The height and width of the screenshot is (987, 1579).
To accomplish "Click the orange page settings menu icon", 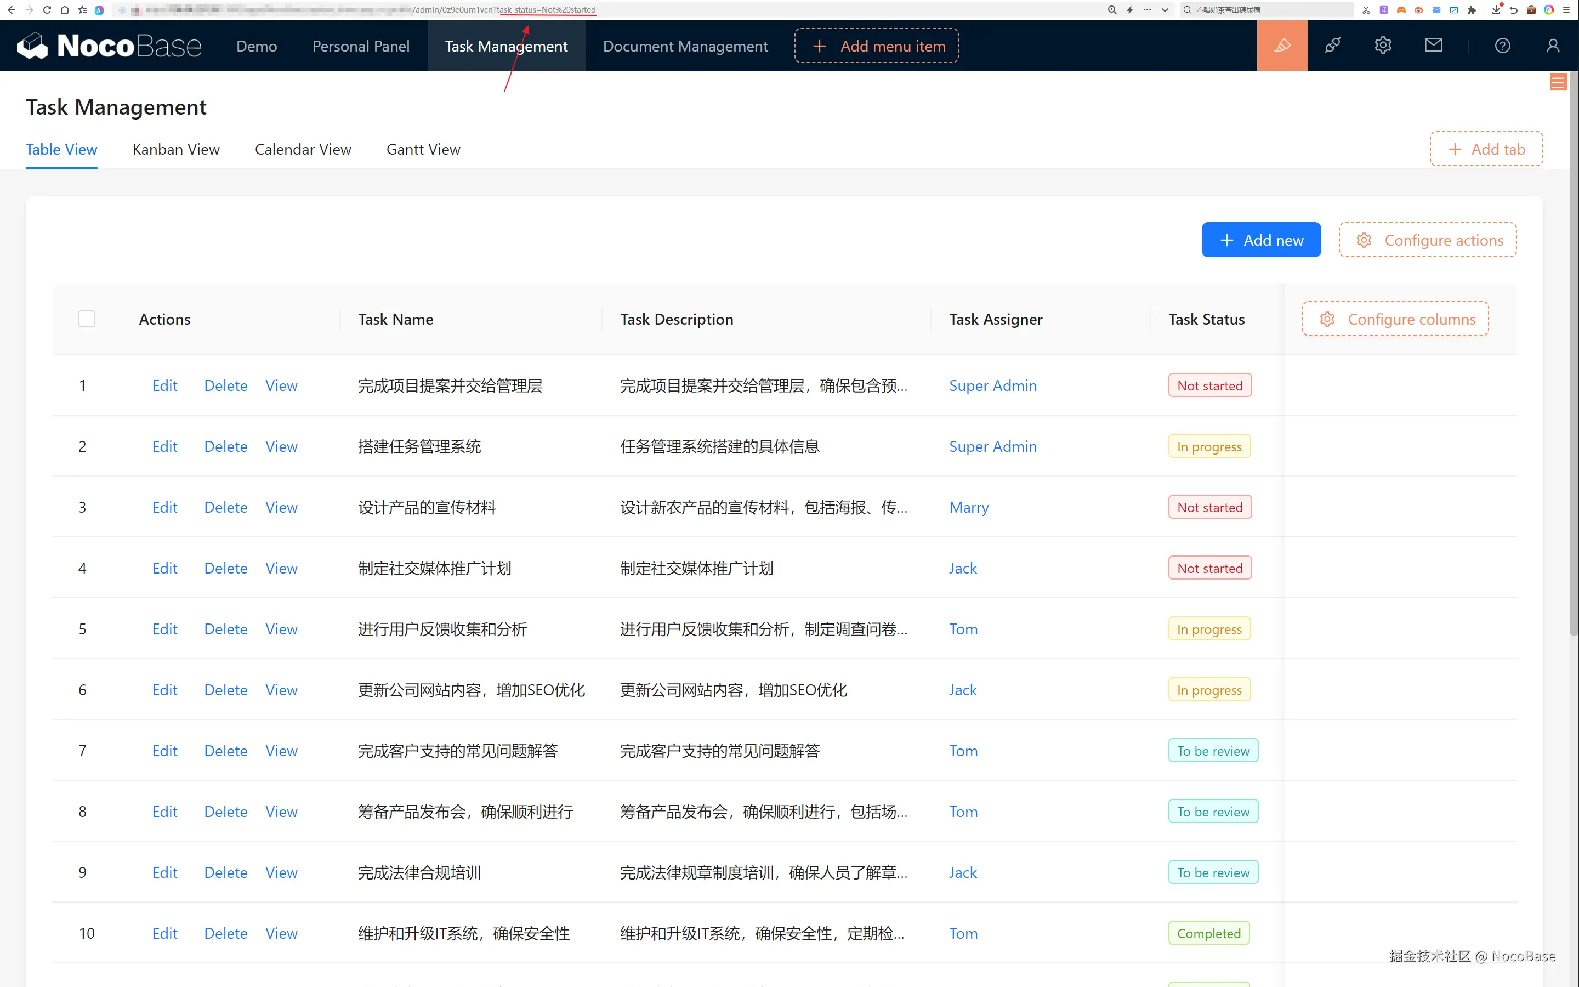I will coord(1558,82).
